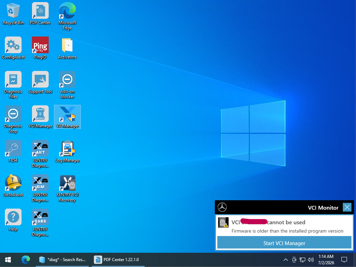Screen dimensions: 356x267
Task: Click the Meet Now tray icon
Action: 294,259
